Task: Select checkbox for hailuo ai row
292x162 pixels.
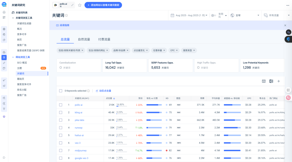Action: pyautogui.click(x=61, y=135)
